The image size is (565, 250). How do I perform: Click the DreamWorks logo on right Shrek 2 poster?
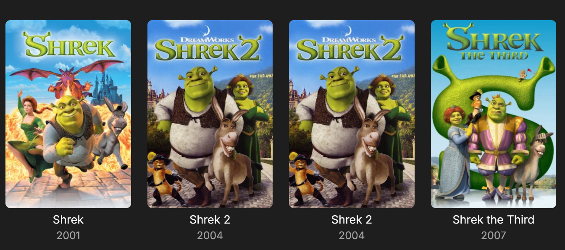coord(349,37)
